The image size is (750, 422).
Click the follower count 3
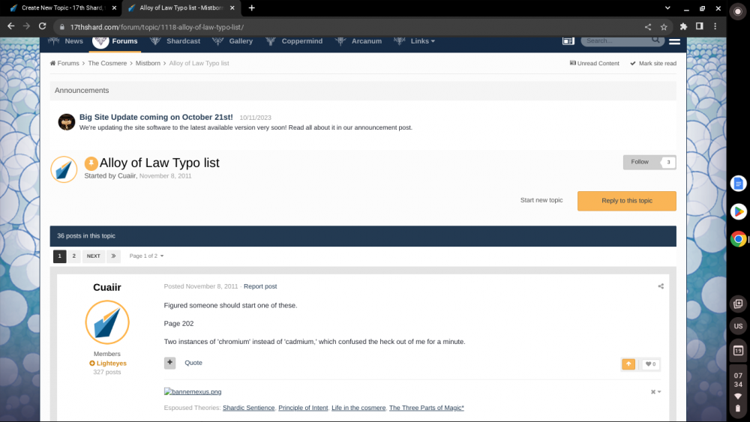(668, 162)
